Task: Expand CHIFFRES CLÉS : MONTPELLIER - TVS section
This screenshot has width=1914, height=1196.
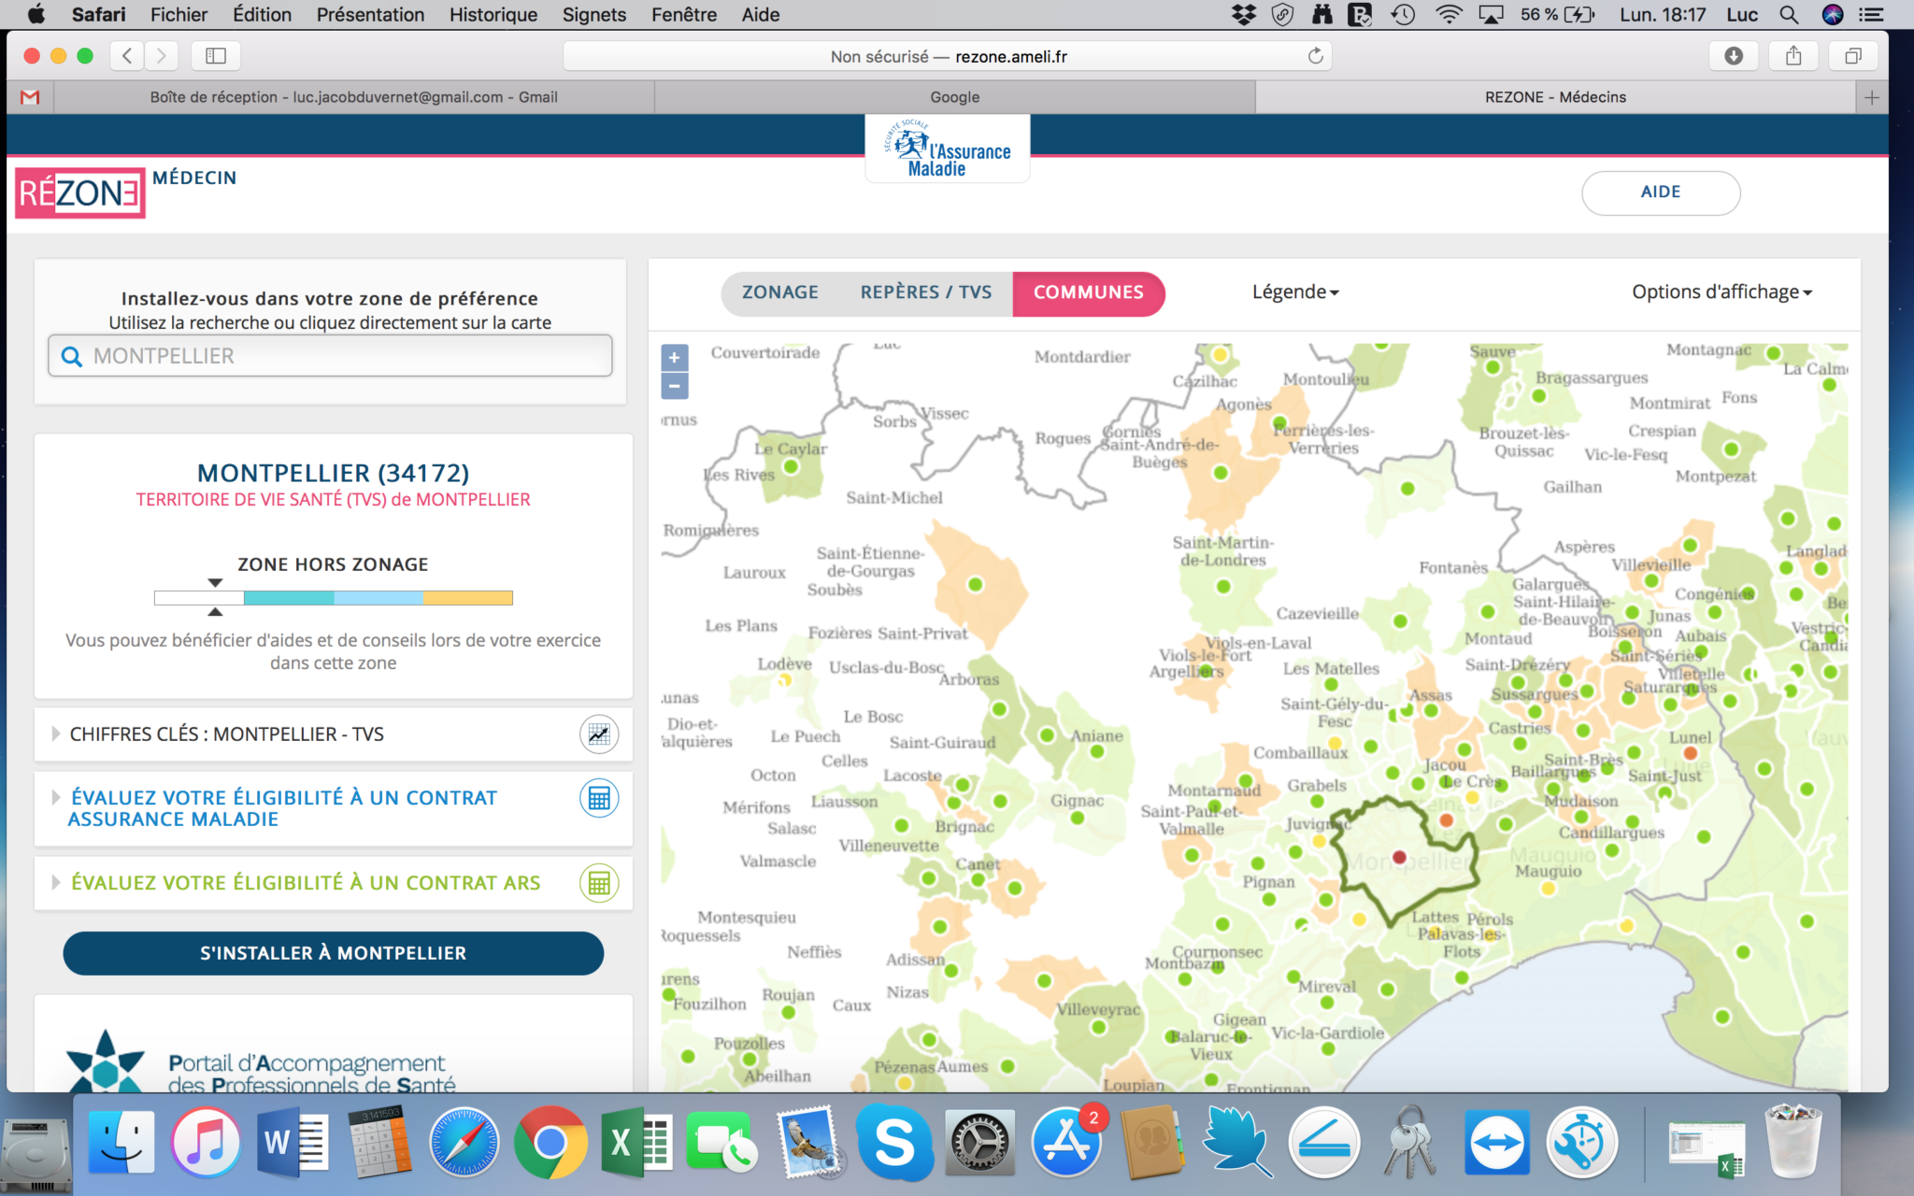Action: [x=226, y=734]
